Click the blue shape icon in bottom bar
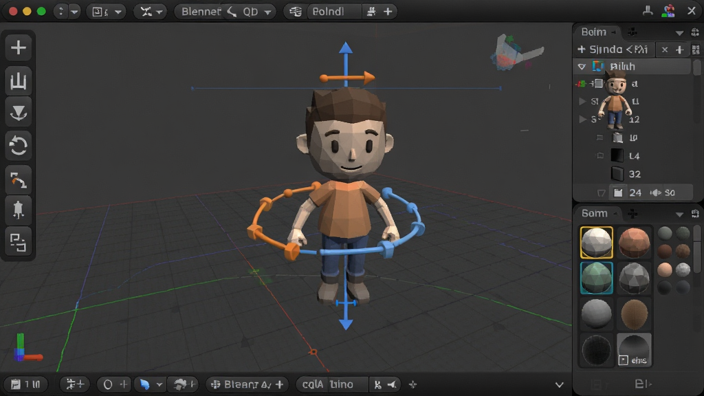The image size is (704, 396). (144, 384)
